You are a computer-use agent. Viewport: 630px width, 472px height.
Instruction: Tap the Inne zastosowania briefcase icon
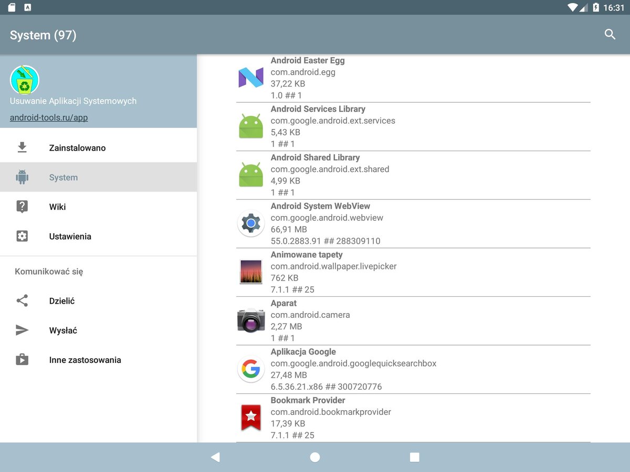[x=22, y=359]
